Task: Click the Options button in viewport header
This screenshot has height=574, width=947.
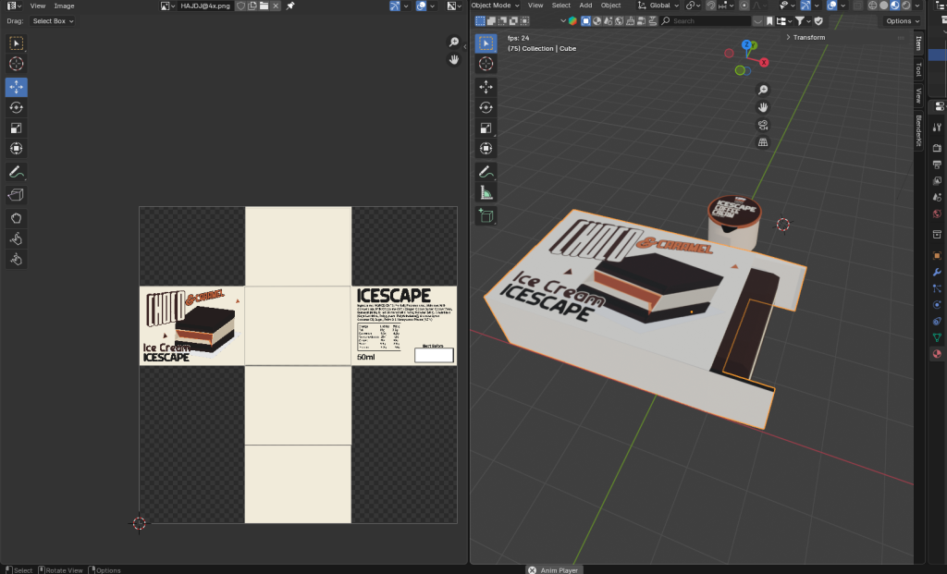Action: (x=901, y=20)
